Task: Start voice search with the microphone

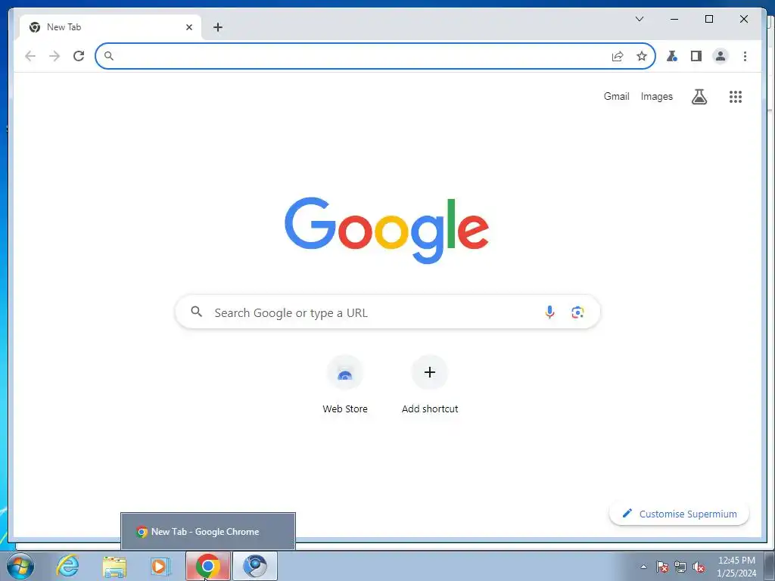Action: 549,312
